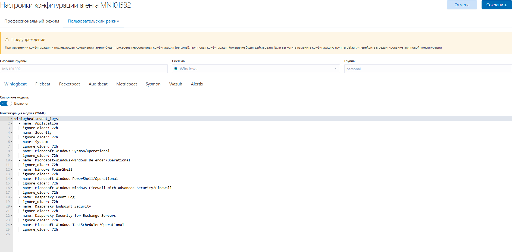Click ignore_older: 72h on line 9

pos(40,156)
